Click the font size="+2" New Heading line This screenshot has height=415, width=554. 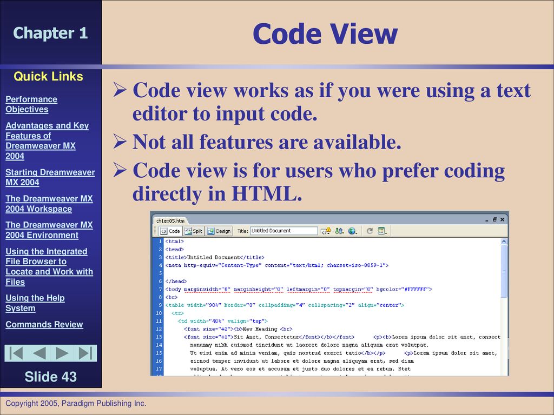point(238,329)
